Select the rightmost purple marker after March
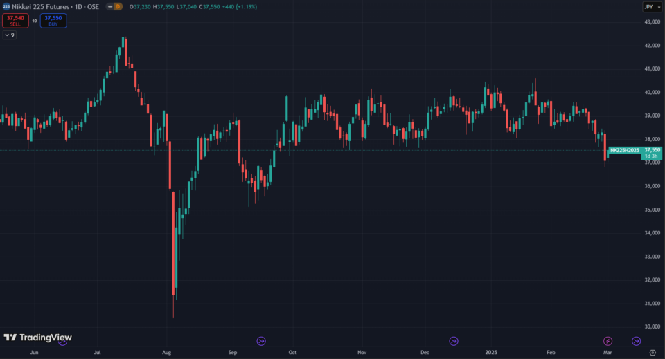This screenshot has height=359, width=665. point(637,341)
